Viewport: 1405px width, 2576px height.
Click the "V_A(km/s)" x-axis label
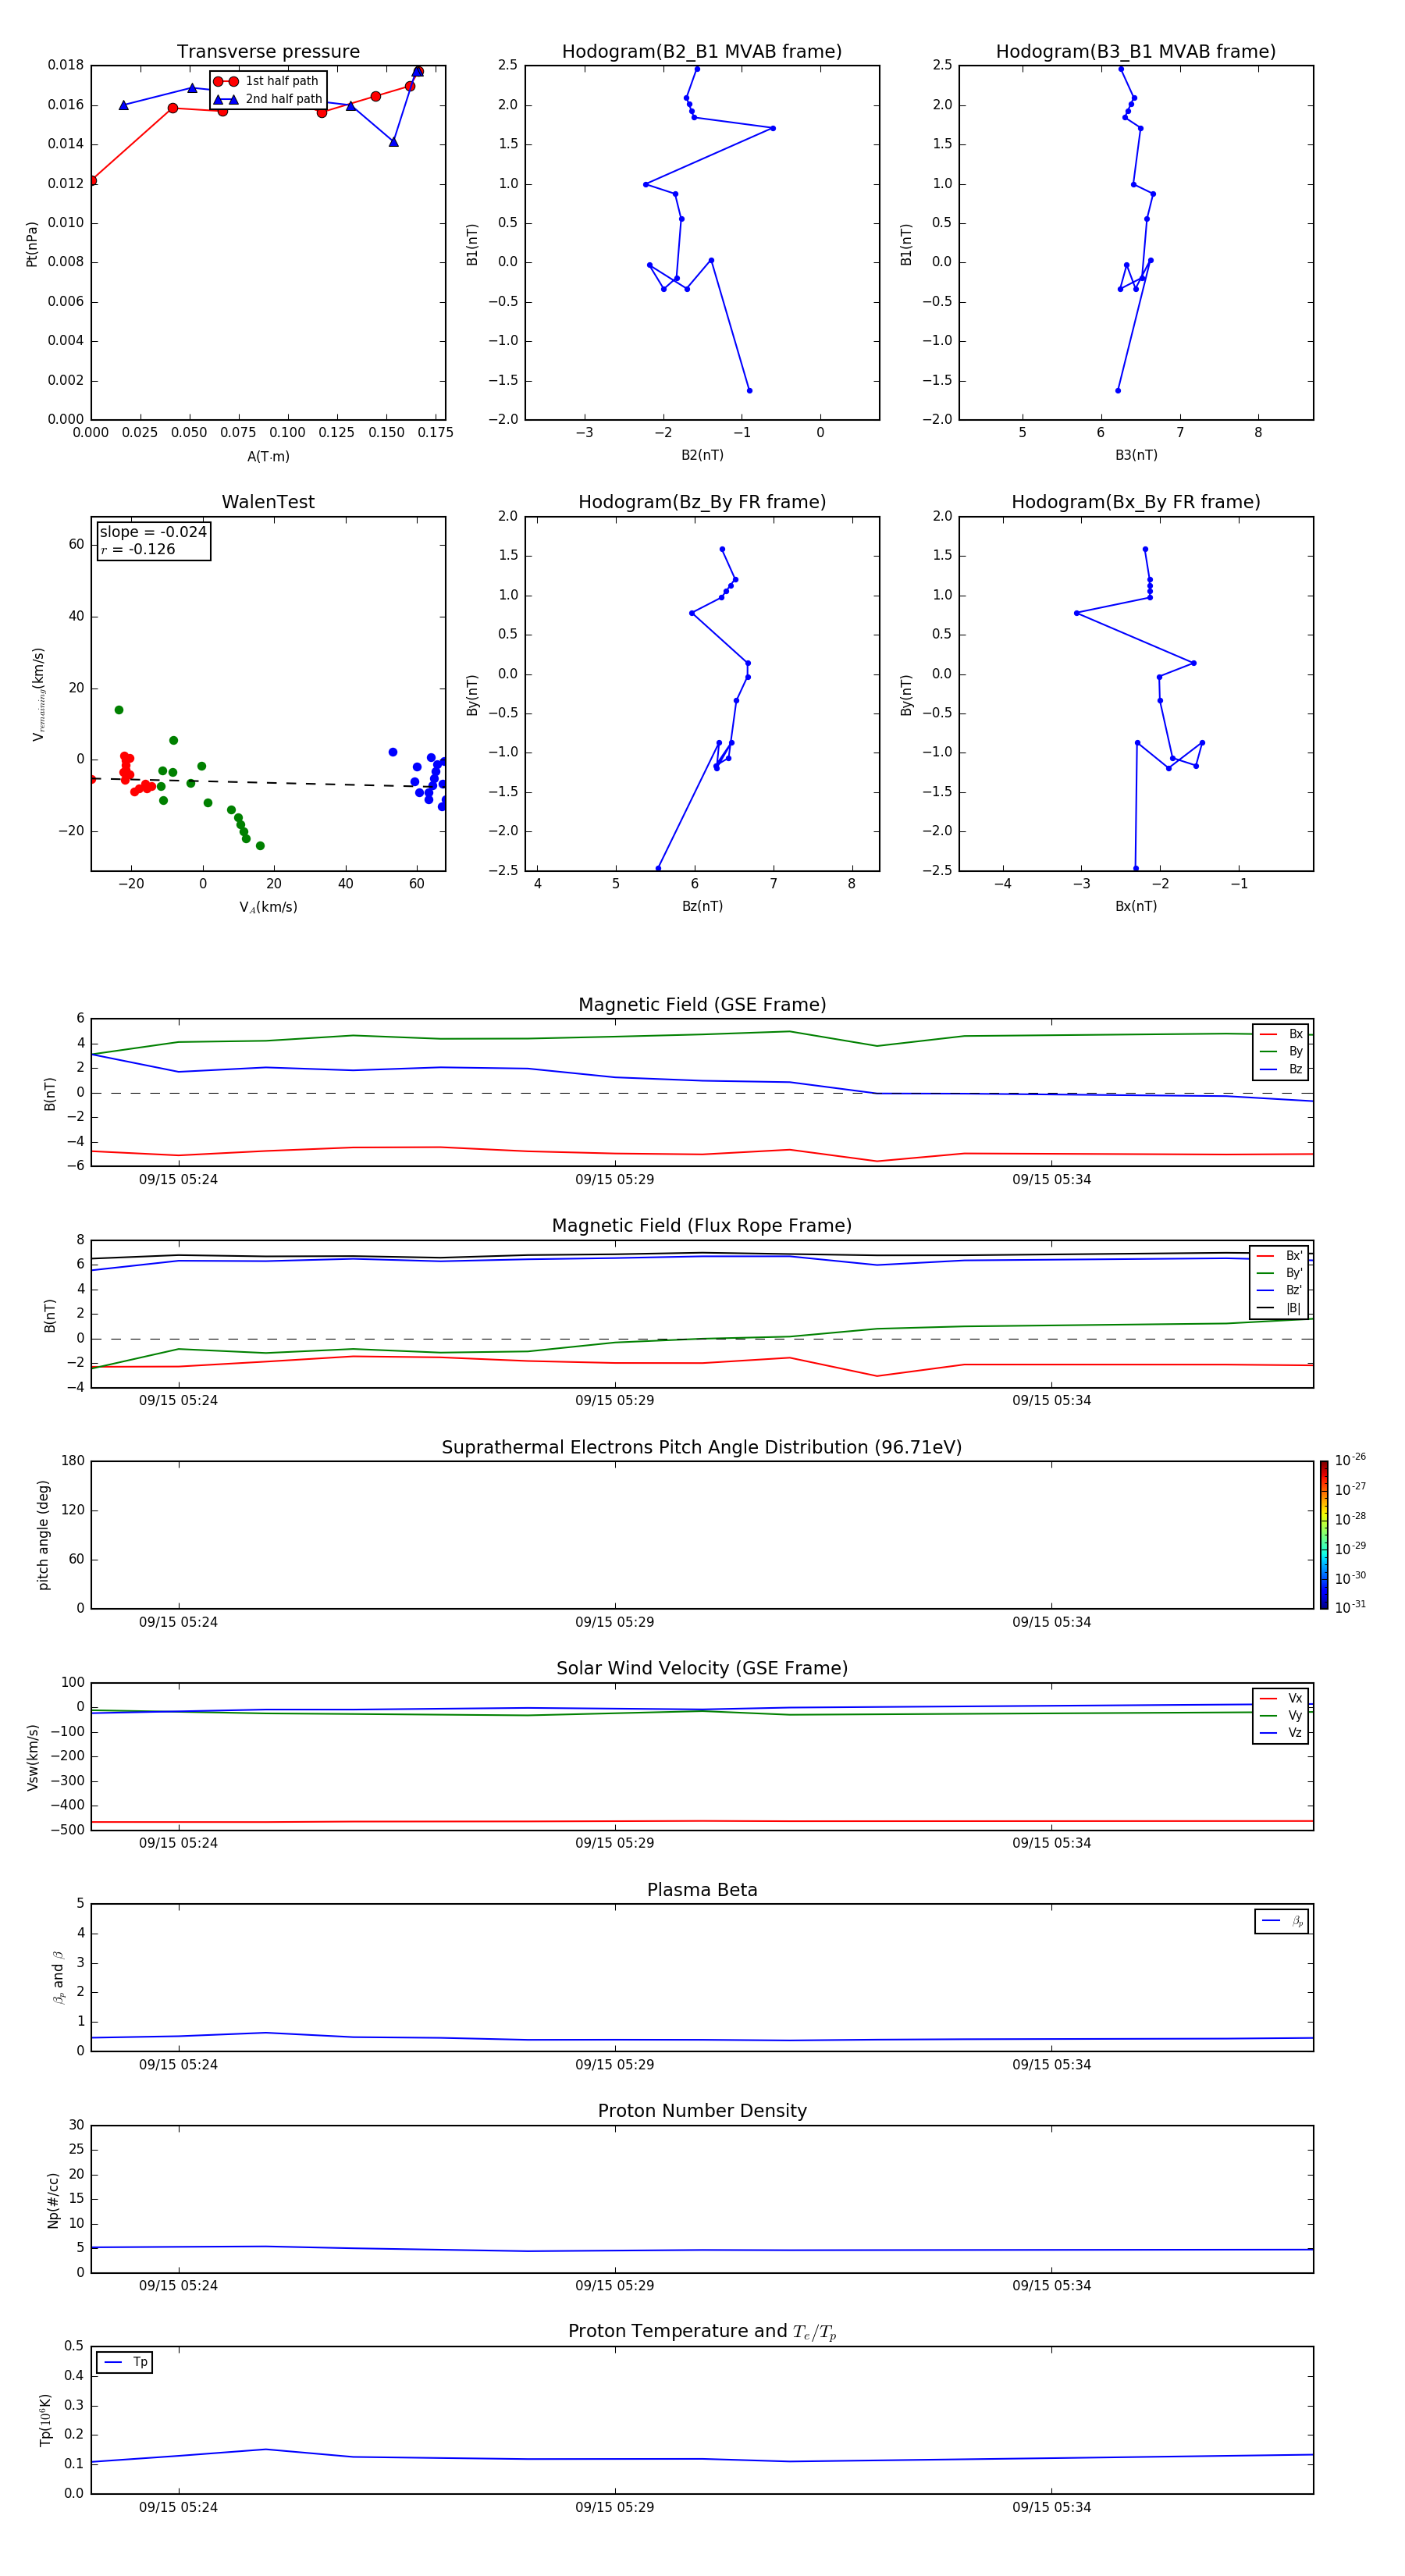(x=268, y=907)
